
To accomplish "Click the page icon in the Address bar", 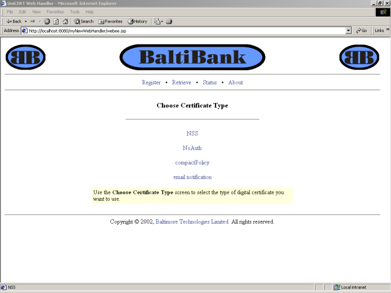I will [x=24, y=30].
